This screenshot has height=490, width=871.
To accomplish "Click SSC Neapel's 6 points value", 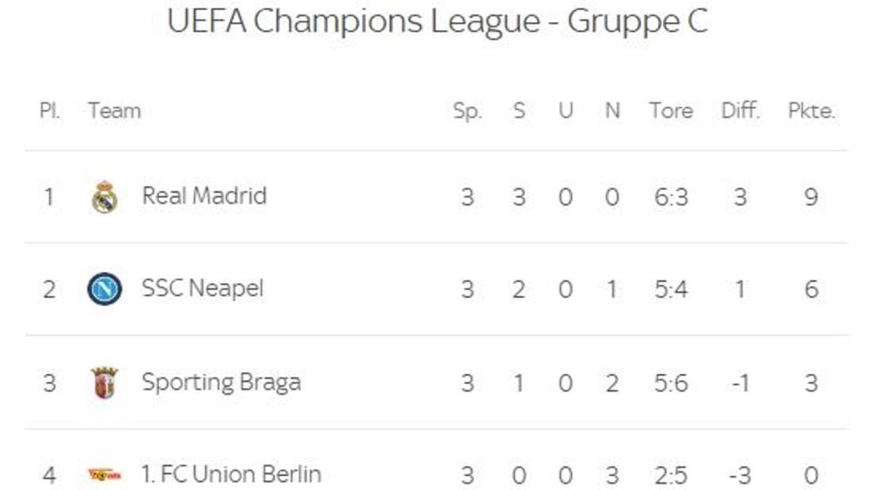I will (811, 289).
